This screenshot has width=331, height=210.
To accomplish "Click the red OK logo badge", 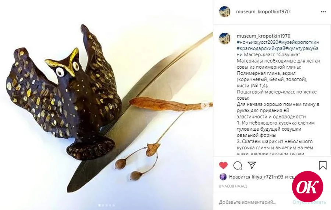I will click(x=307, y=186).
